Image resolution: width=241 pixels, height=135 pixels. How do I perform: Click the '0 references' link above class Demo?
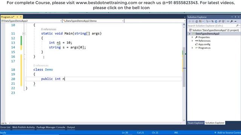(x=41, y=66)
